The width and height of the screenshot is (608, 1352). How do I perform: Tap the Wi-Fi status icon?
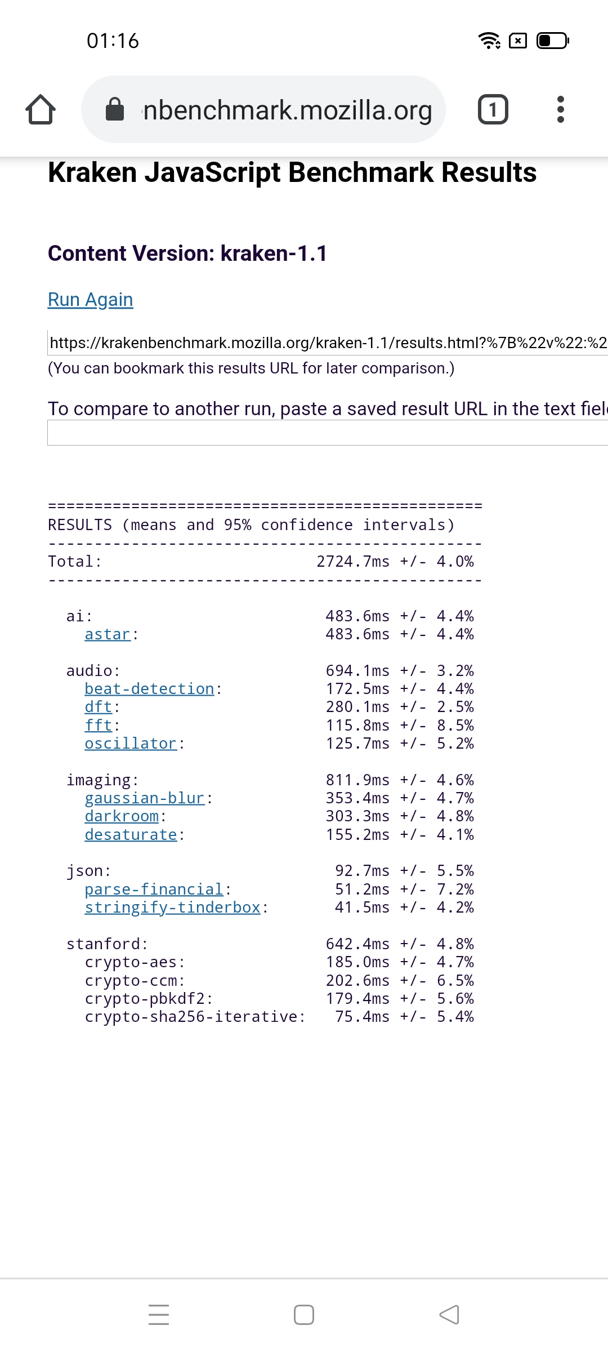tap(489, 41)
